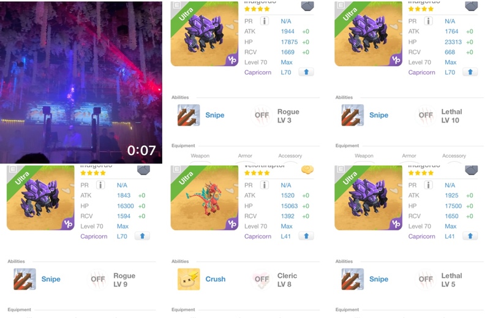
Task: Tap the level-up arrow next to L41 on Velociraptor
Action: tap(306, 236)
